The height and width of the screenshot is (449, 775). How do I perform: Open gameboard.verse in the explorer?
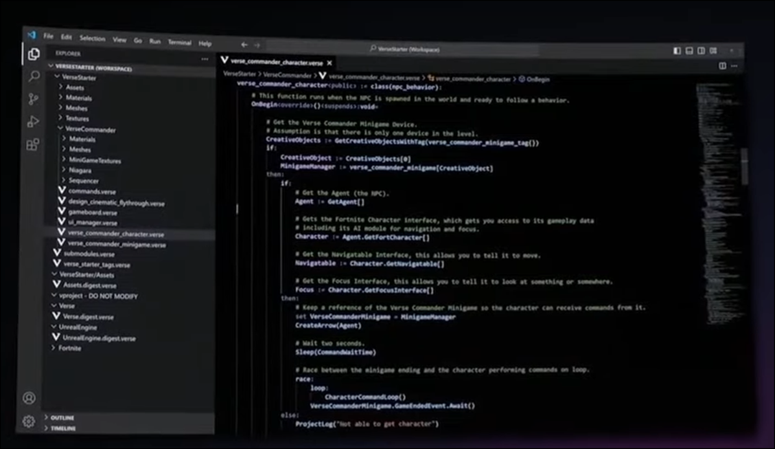pyautogui.click(x=93, y=213)
